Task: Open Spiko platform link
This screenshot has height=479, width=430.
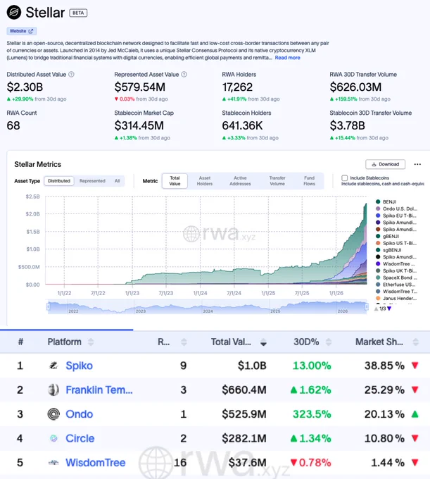Action: (79, 366)
